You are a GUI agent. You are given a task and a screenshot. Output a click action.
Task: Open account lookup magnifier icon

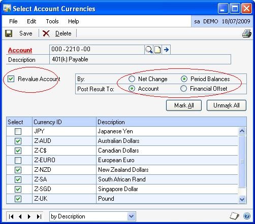coord(149,50)
